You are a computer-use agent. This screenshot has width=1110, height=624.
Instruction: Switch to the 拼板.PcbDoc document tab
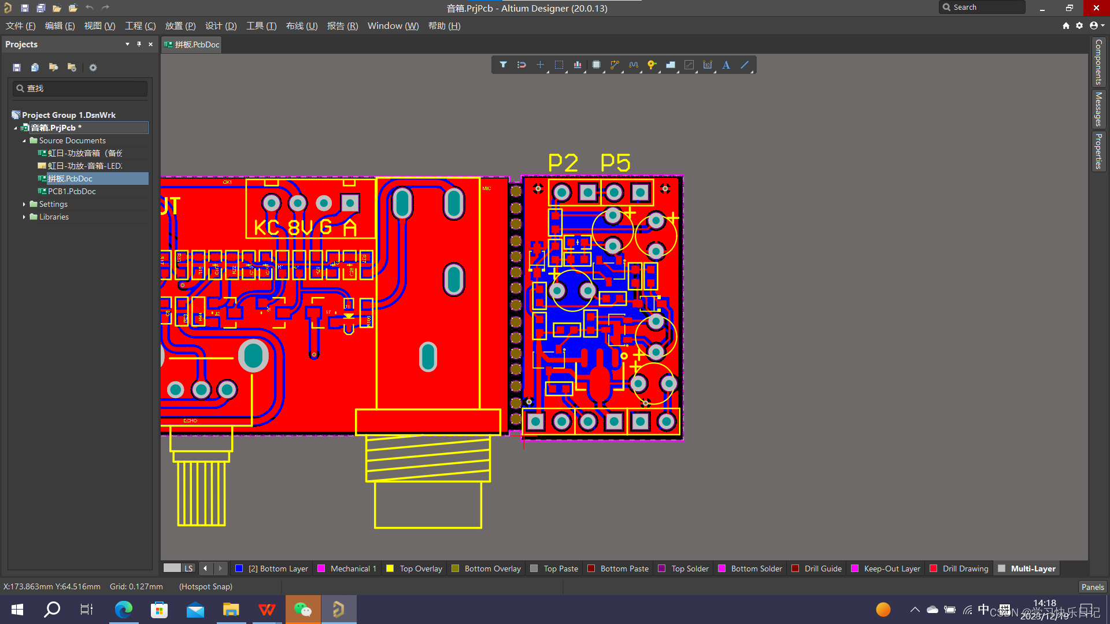(x=191, y=44)
